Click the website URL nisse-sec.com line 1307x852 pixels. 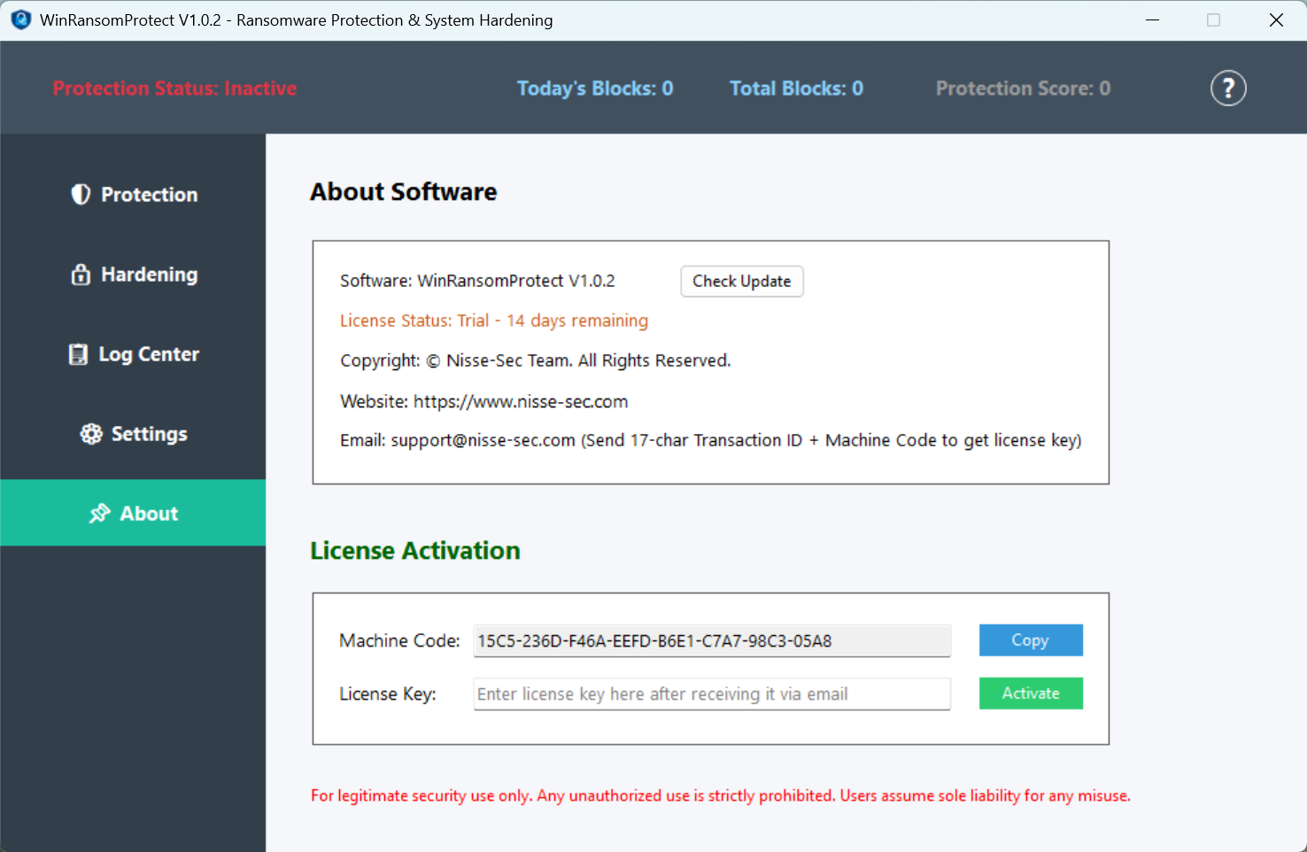pos(484,401)
